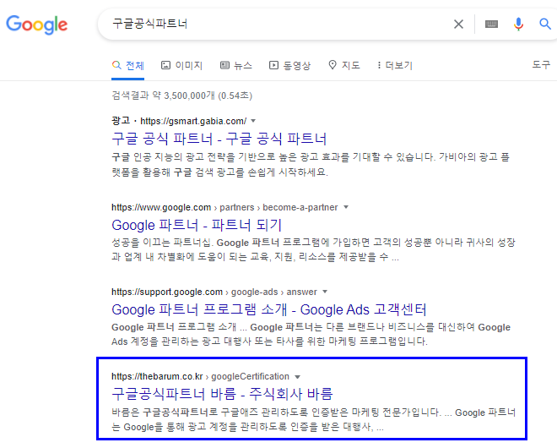Open Google 파트너 프로그램 소개 result
Screen dimensions: 557x448
click(x=269, y=309)
